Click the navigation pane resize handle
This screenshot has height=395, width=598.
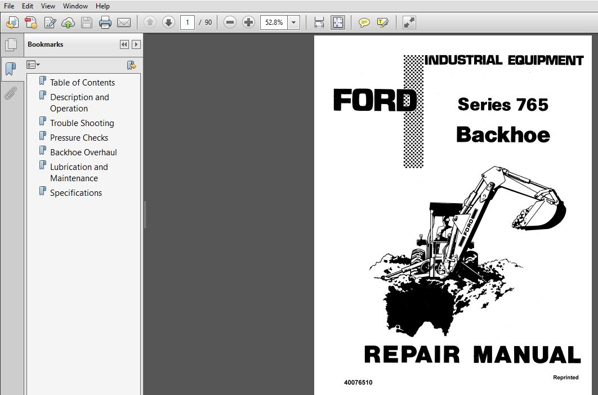[x=145, y=214]
